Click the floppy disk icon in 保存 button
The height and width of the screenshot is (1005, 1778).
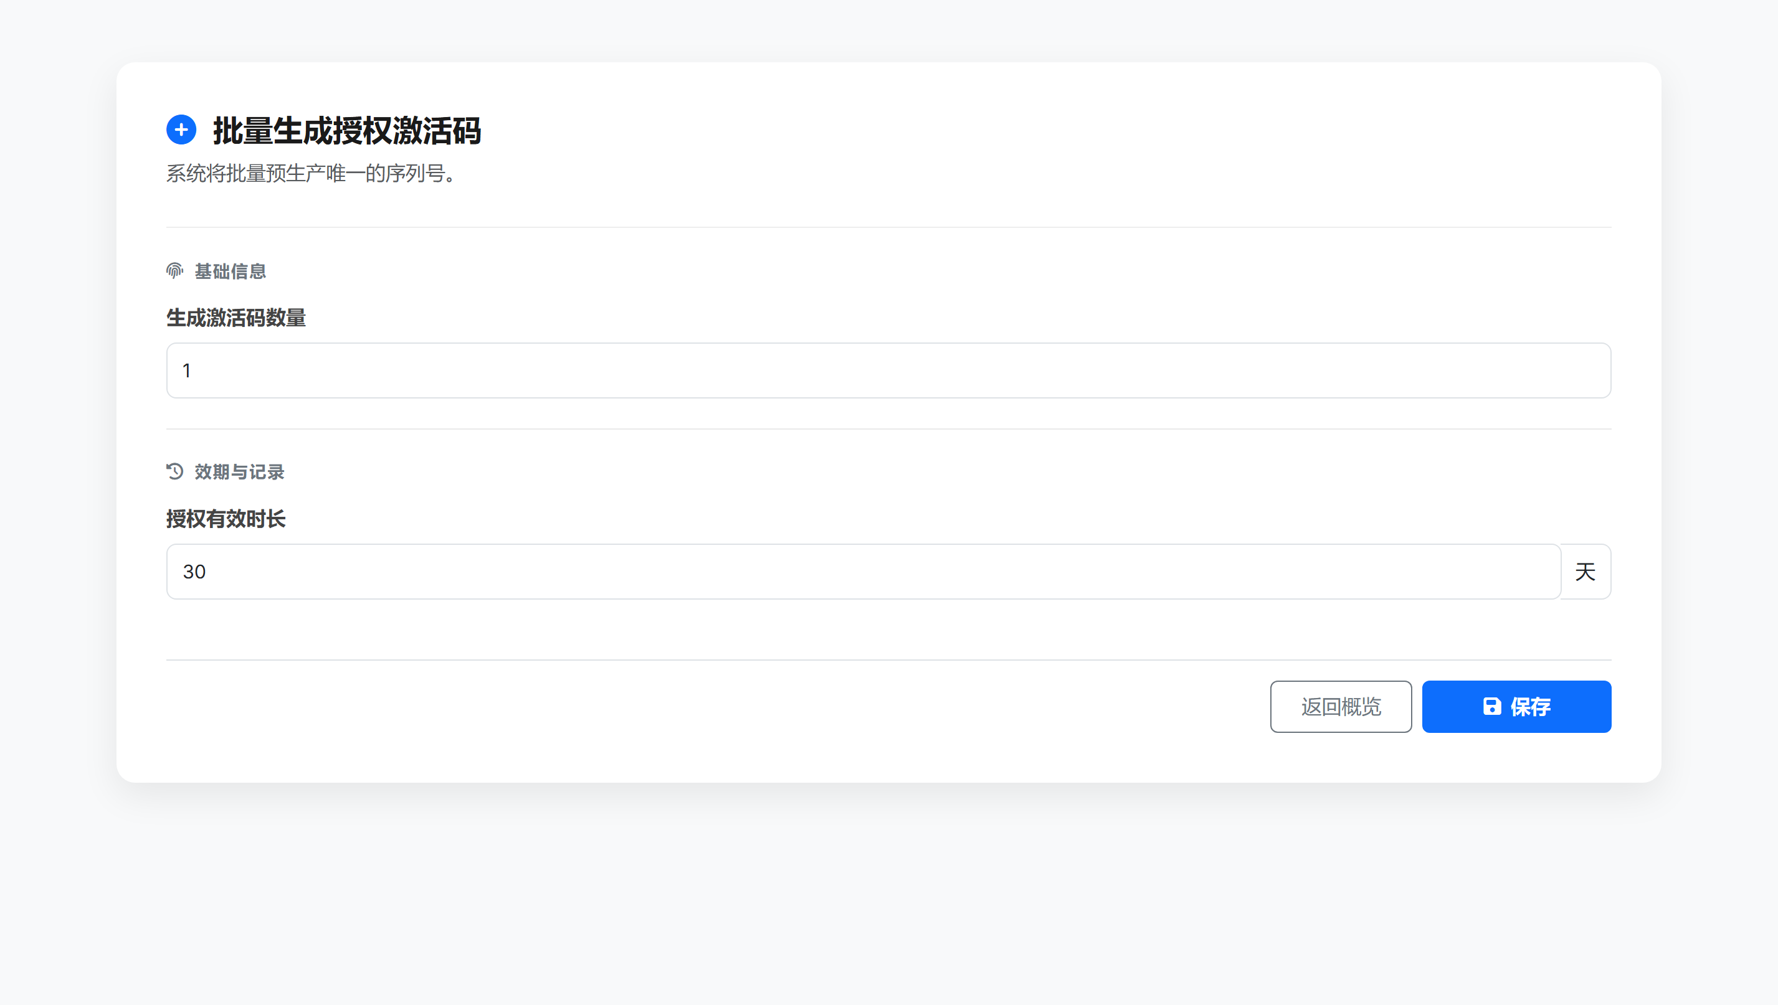(x=1491, y=706)
